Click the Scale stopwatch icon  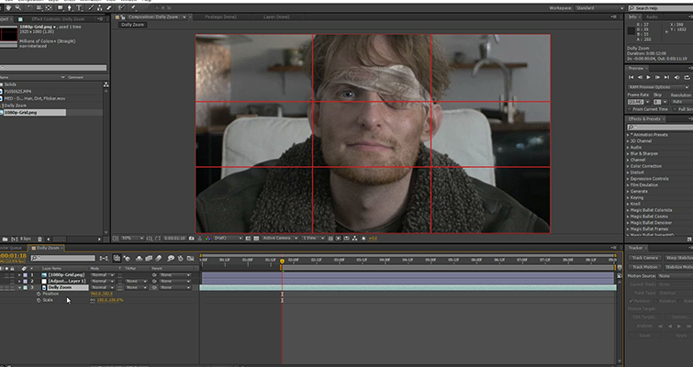(39, 300)
